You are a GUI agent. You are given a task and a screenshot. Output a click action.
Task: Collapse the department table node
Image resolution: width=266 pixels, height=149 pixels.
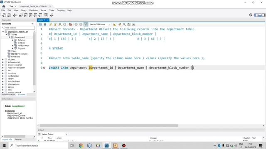click(x=10, y=37)
